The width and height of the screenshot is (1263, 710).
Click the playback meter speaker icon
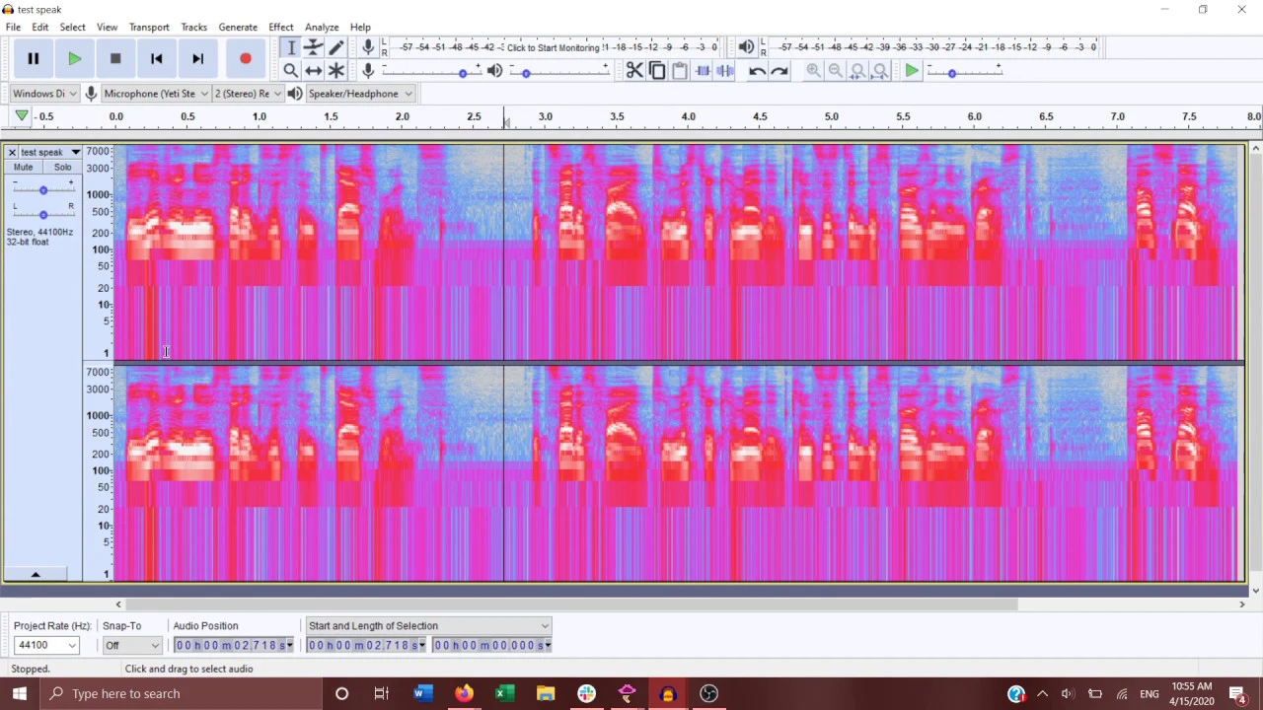(746, 46)
